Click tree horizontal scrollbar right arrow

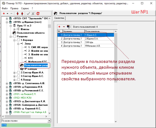(x=46, y=116)
